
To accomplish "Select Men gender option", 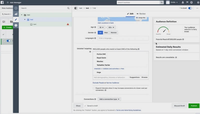I will point(106,33).
